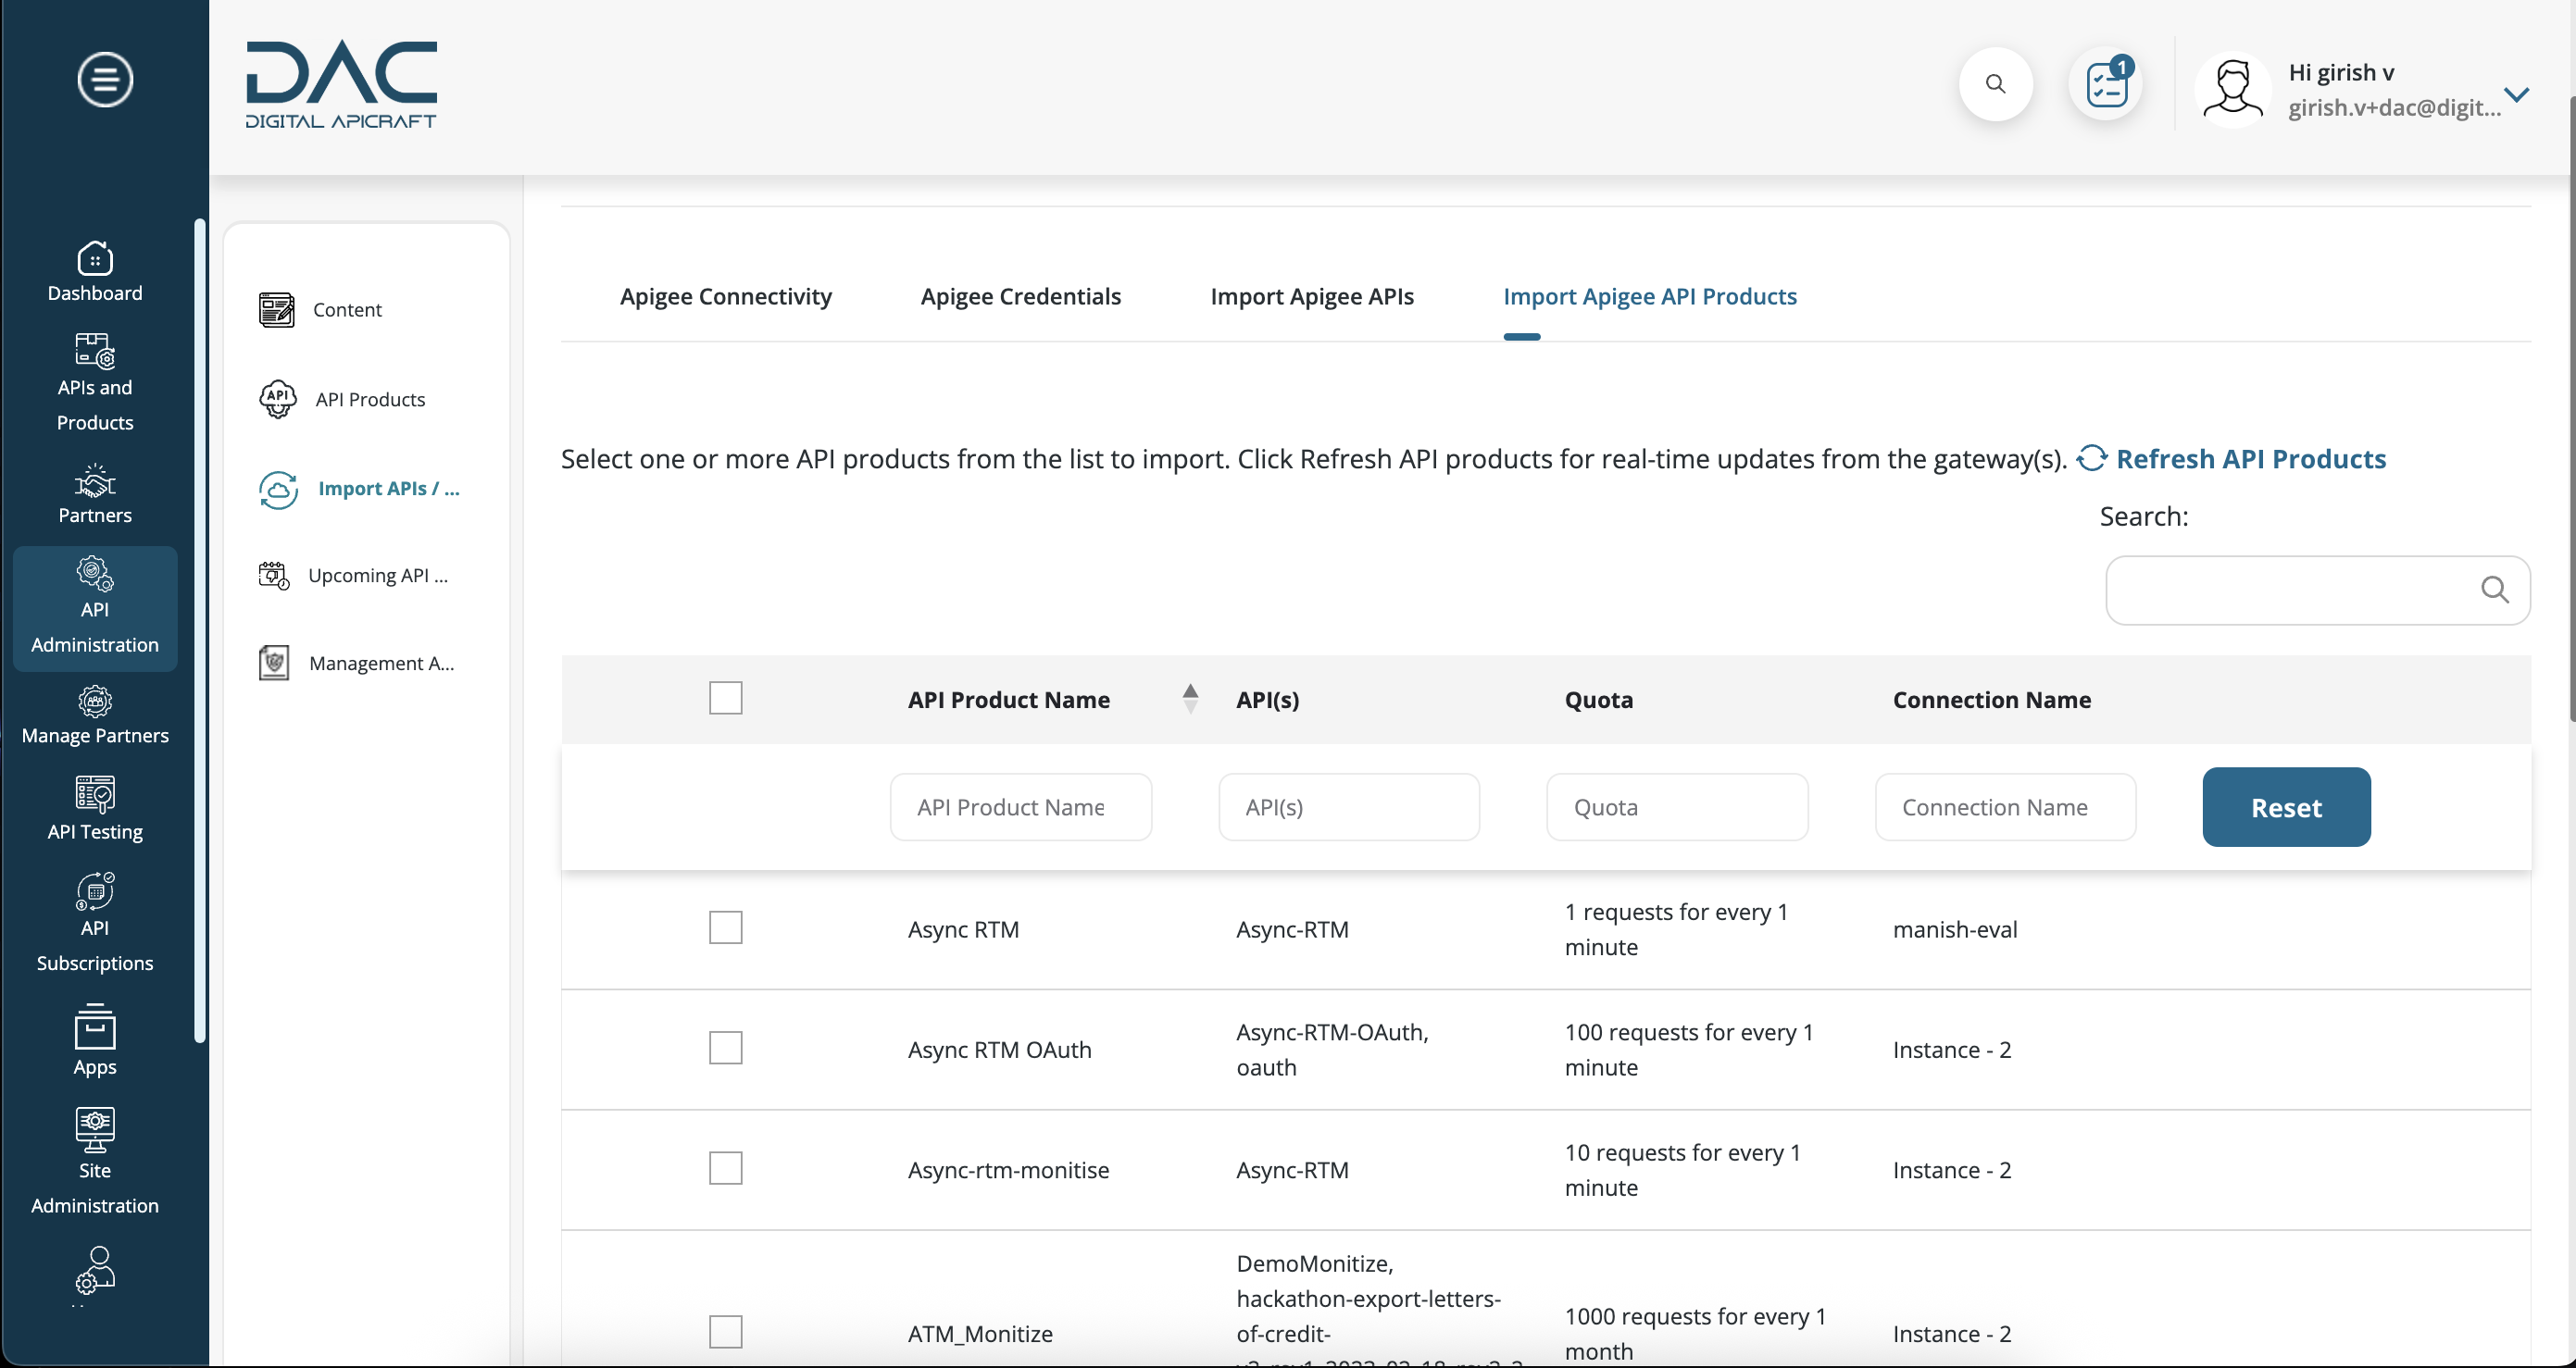This screenshot has width=2576, height=1368.
Task: Click the ATM_Monitize product name
Action: [980, 1333]
